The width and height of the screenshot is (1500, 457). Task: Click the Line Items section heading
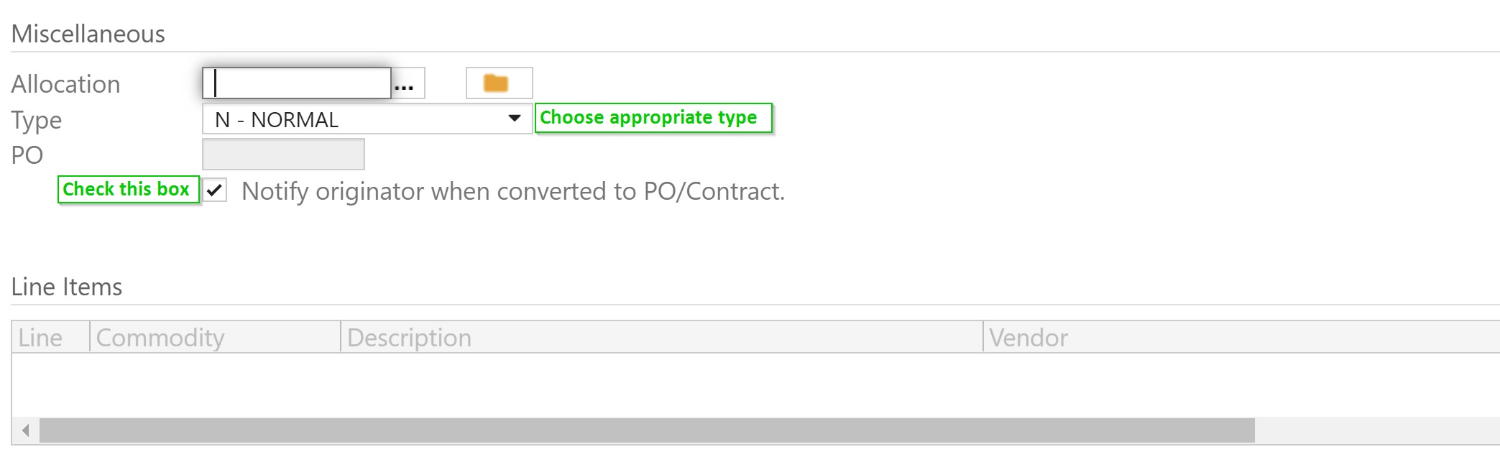click(x=67, y=287)
